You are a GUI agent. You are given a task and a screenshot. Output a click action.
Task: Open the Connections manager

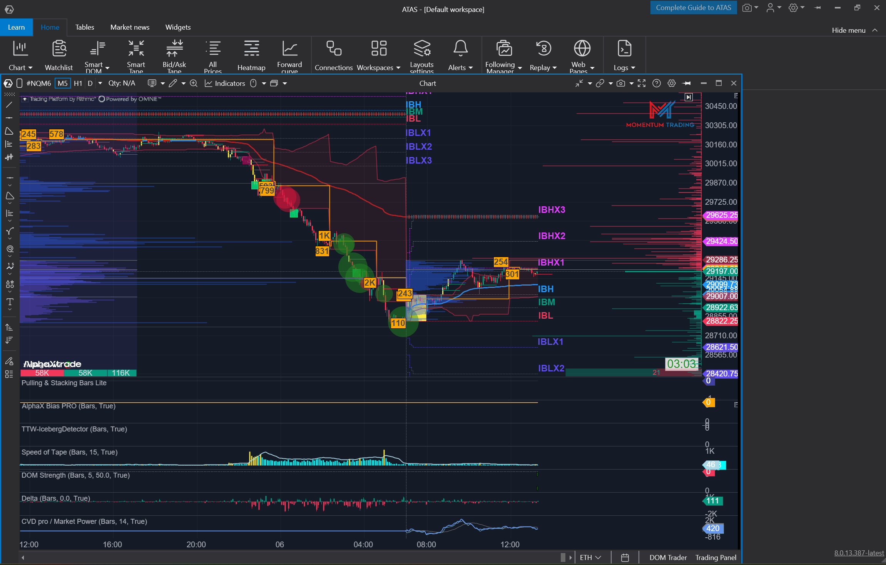[x=334, y=55]
